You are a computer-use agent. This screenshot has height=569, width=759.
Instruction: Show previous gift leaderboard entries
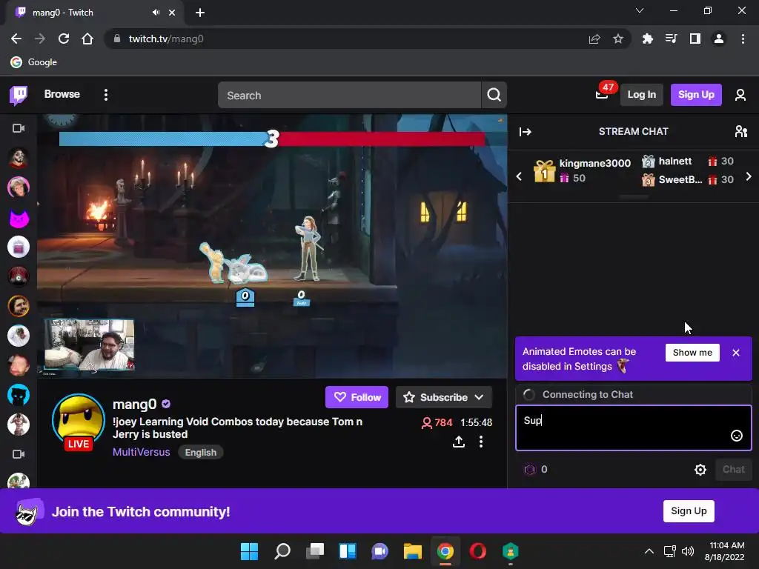pyautogui.click(x=520, y=176)
